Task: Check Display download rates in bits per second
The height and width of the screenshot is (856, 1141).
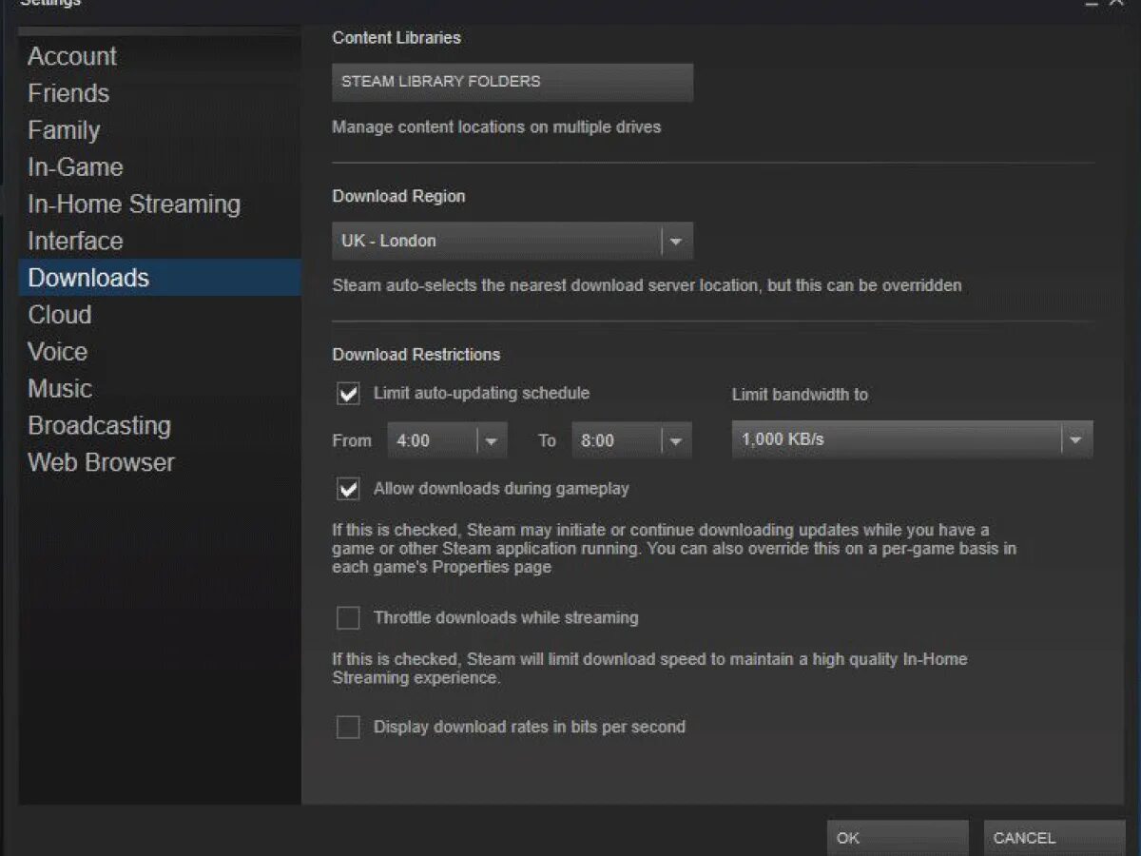Action: click(349, 728)
